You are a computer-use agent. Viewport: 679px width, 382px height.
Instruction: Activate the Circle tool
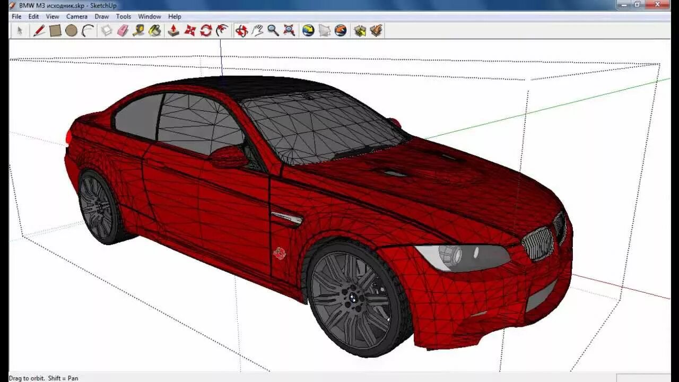(x=72, y=31)
